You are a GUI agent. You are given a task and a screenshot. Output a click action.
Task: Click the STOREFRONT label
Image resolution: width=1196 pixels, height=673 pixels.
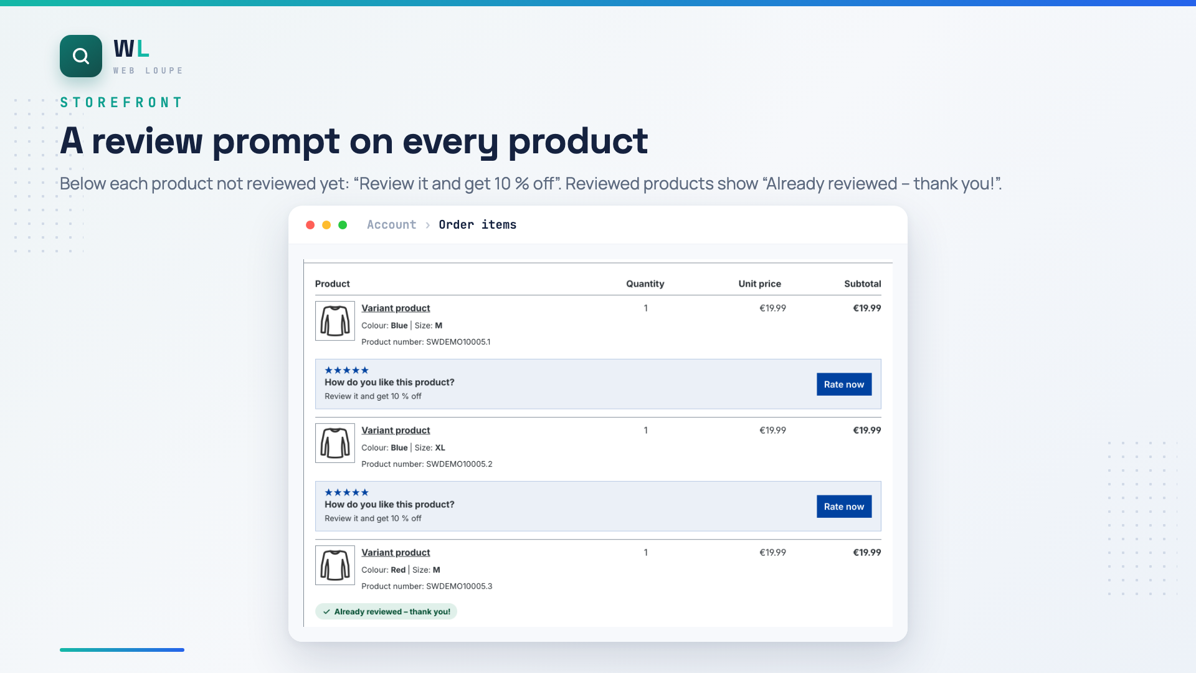(x=121, y=102)
